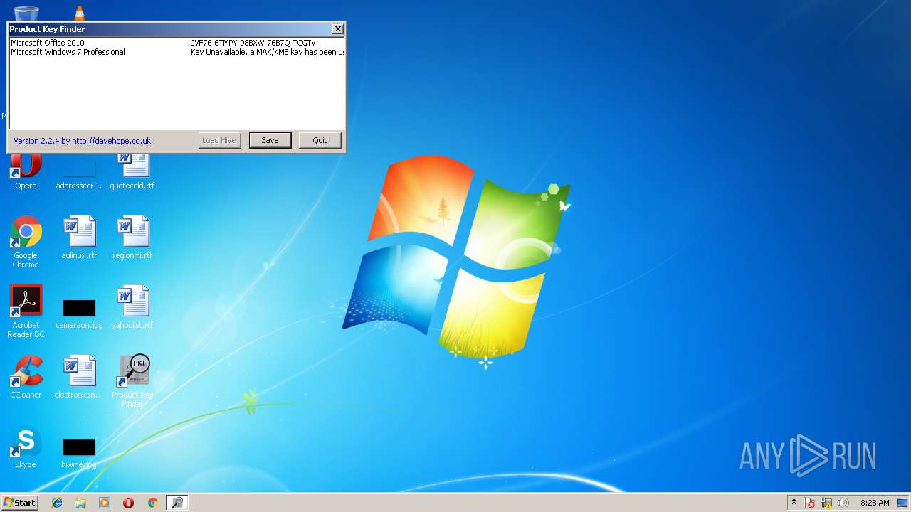Select the Recycle Bin desktop icon
The height and width of the screenshot is (512, 911).
[x=26, y=13]
